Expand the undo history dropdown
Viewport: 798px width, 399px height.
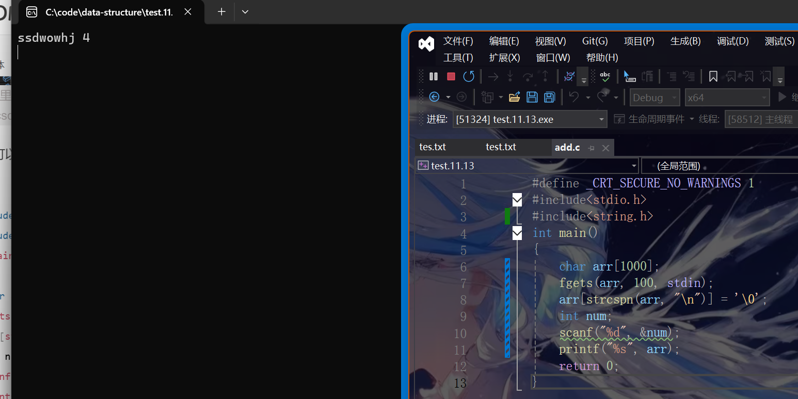[588, 97]
